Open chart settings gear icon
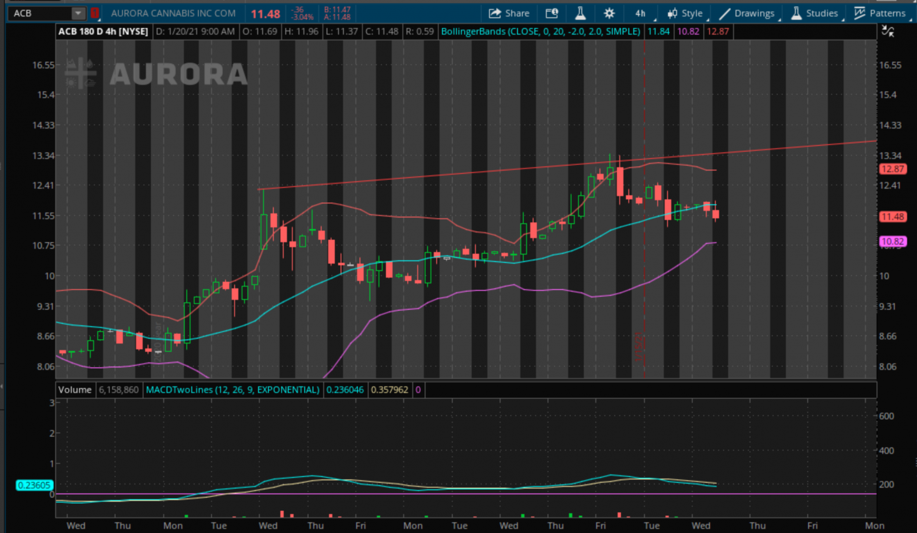 click(x=609, y=13)
